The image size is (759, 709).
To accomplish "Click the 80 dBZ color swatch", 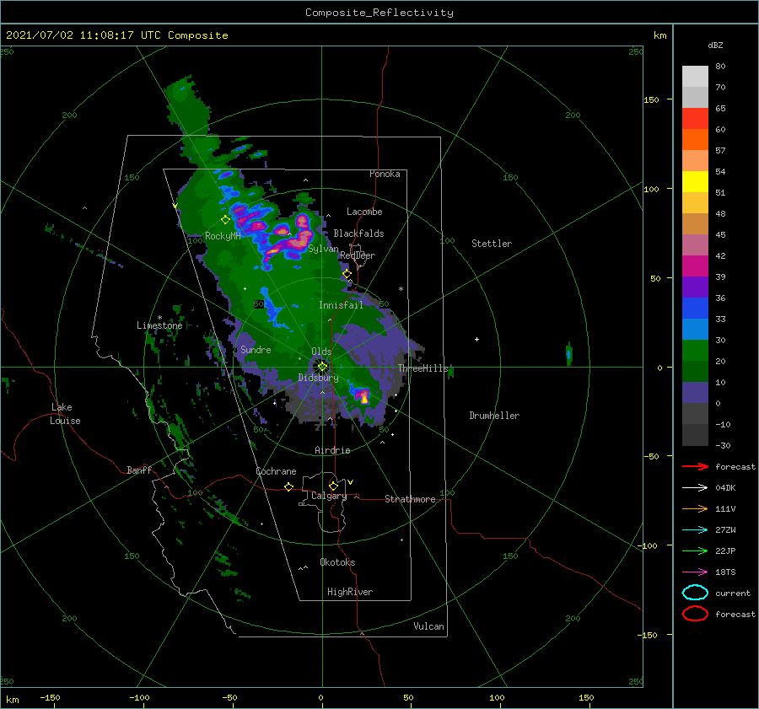I will pyautogui.click(x=695, y=76).
